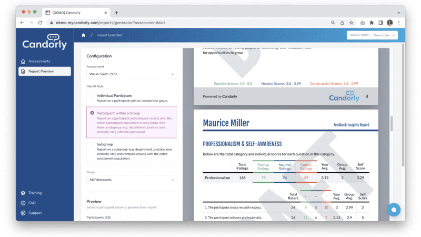The image size is (421, 237).
Task: Click question 2 behaves professionally
Action: 233,218
